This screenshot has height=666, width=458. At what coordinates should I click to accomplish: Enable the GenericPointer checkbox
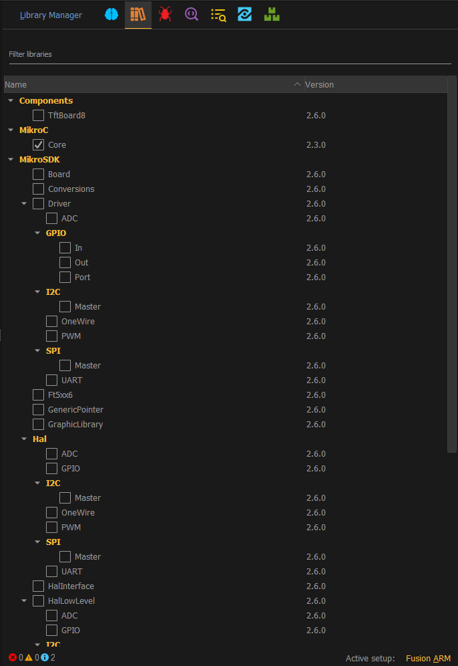click(38, 409)
